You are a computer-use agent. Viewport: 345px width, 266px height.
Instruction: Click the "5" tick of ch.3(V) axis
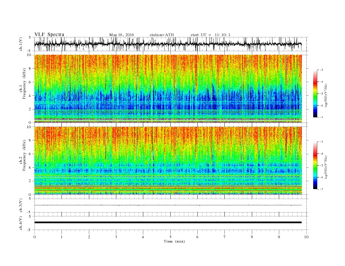[x=30, y=199]
